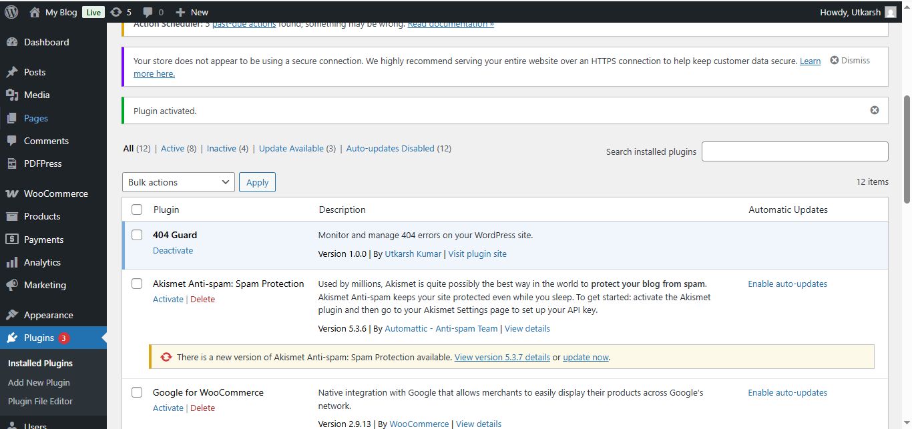Select the Akismet Anti-spam checkbox
This screenshot has width=912, height=429.
pos(137,284)
